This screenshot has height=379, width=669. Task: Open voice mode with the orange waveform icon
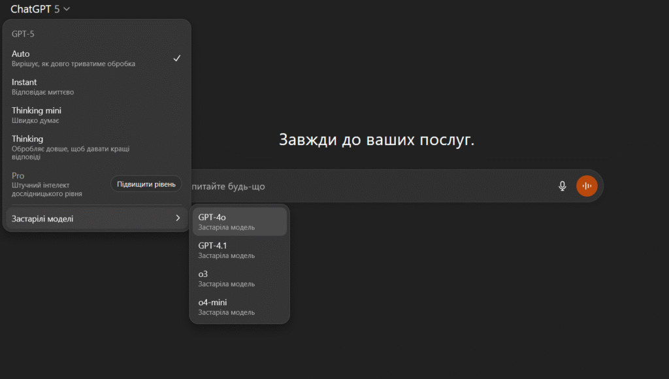pyautogui.click(x=587, y=186)
